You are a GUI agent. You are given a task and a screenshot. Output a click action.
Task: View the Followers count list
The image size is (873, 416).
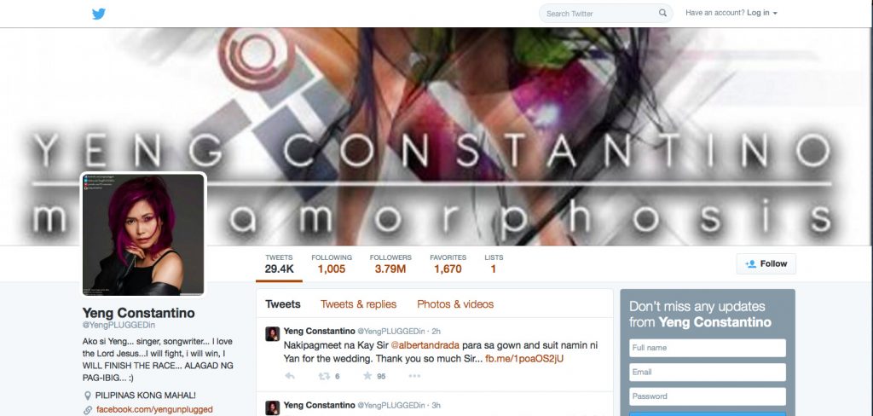point(390,264)
